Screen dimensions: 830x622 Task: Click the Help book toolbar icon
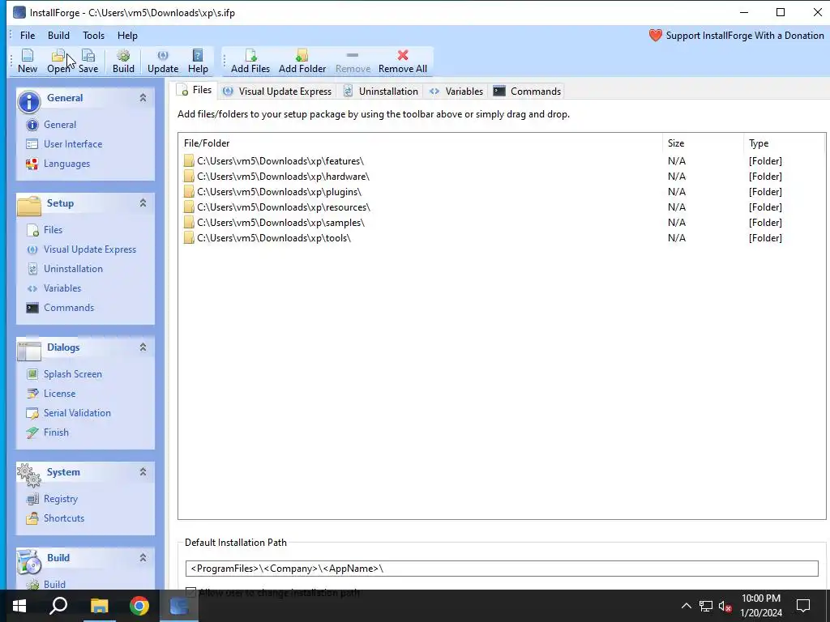click(198, 61)
